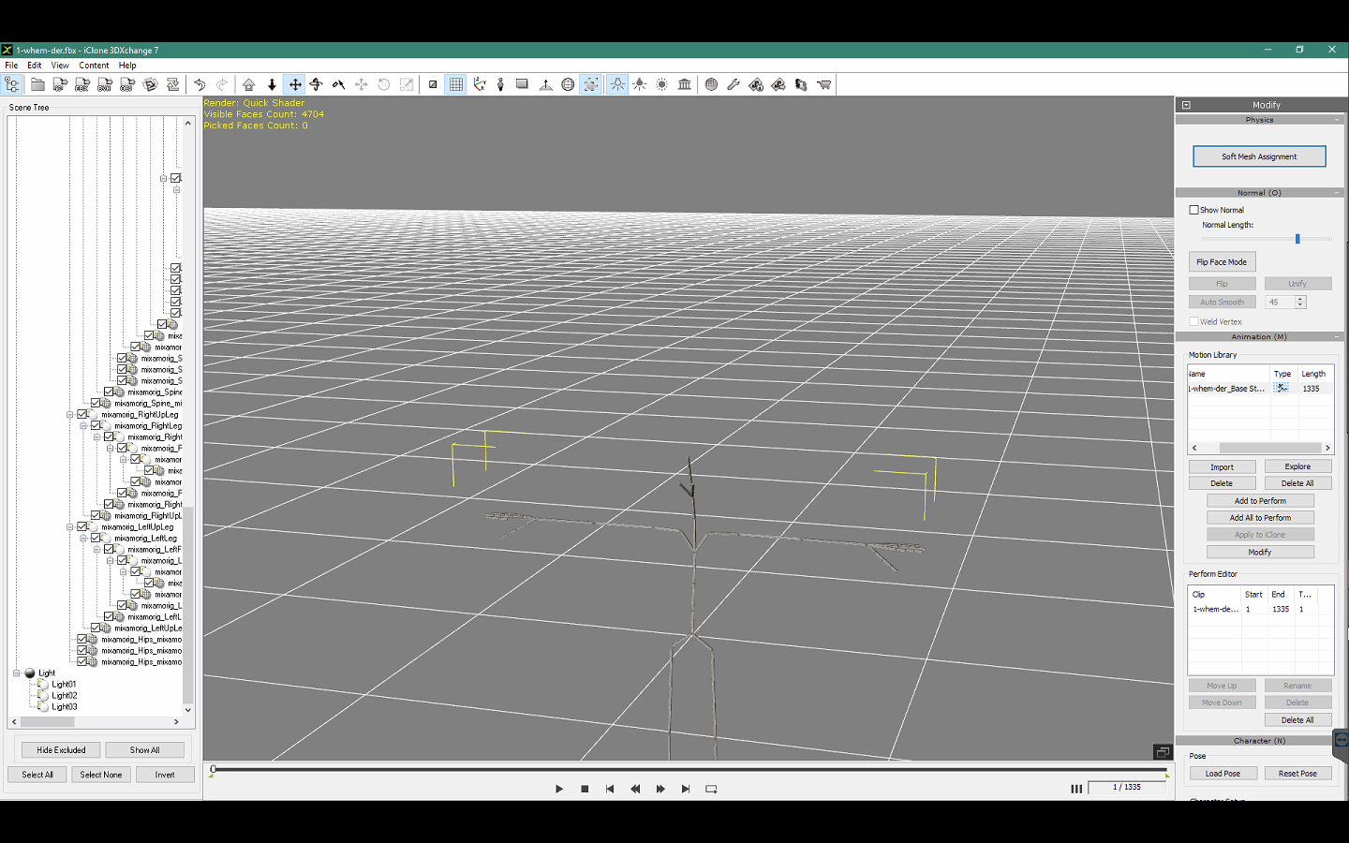Toggle the bounding box selection icon

point(591,84)
